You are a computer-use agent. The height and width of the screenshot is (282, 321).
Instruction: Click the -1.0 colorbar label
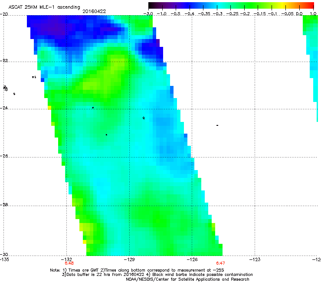pos(162,14)
